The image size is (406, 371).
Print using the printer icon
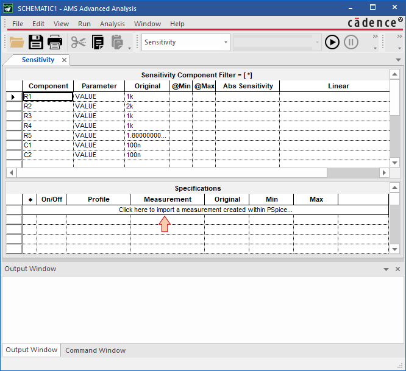coord(55,42)
